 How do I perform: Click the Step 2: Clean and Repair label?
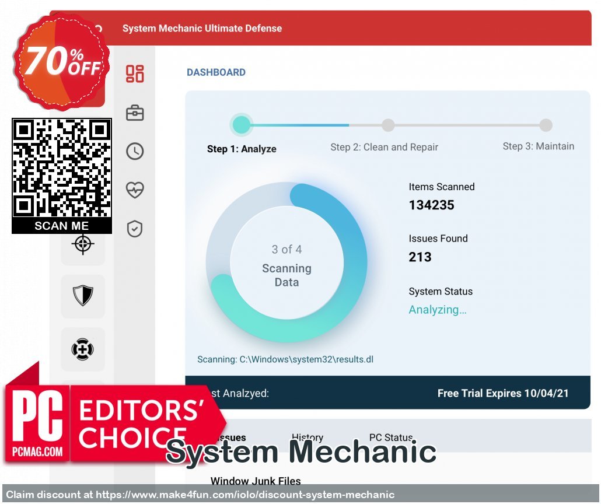pyautogui.click(x=384, y=147)
